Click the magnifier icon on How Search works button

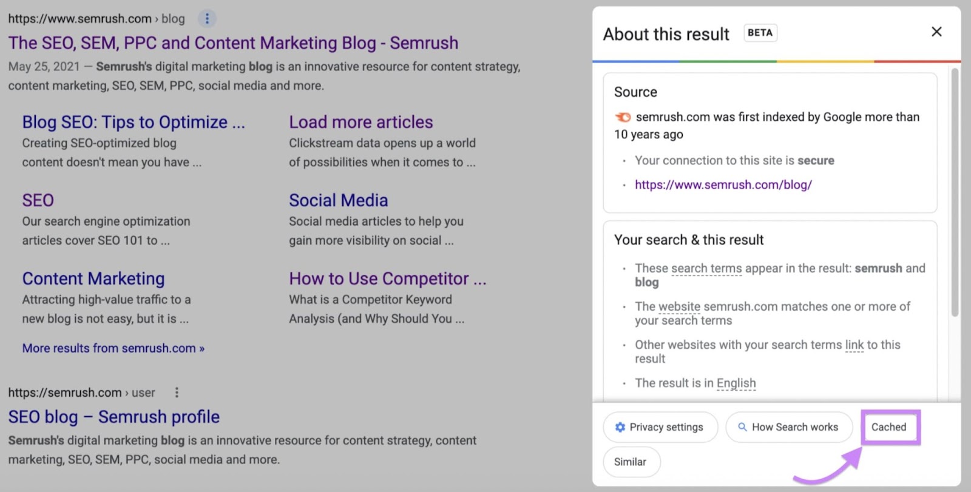[742, 427]
